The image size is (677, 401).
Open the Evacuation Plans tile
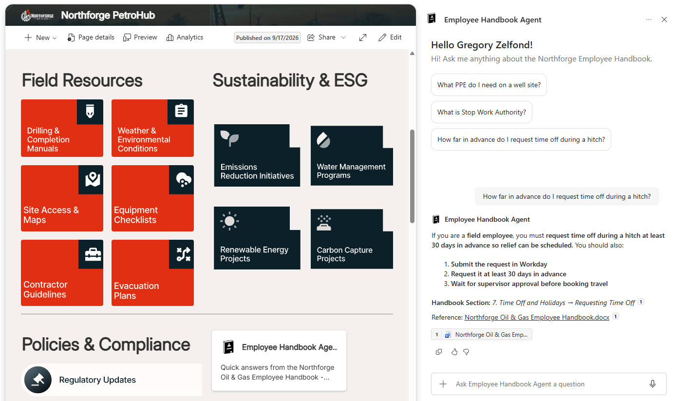point(152,273)
